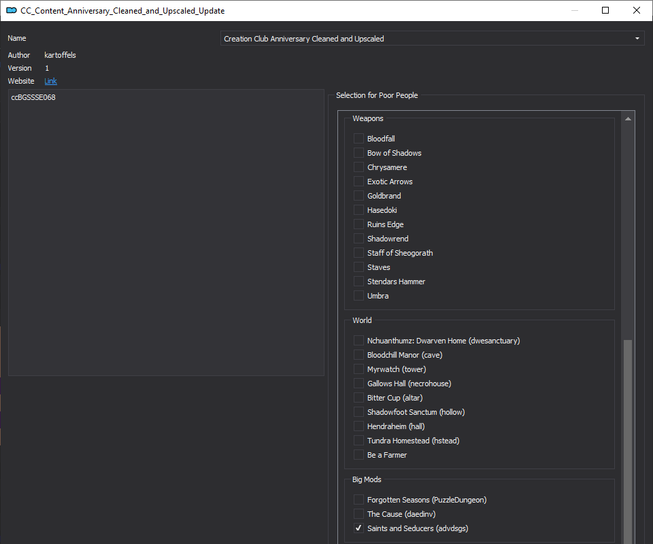This screenshot has width=653, height=544.
Task: Check Staff of Sheogorath
Action: [x=358, y=253]
